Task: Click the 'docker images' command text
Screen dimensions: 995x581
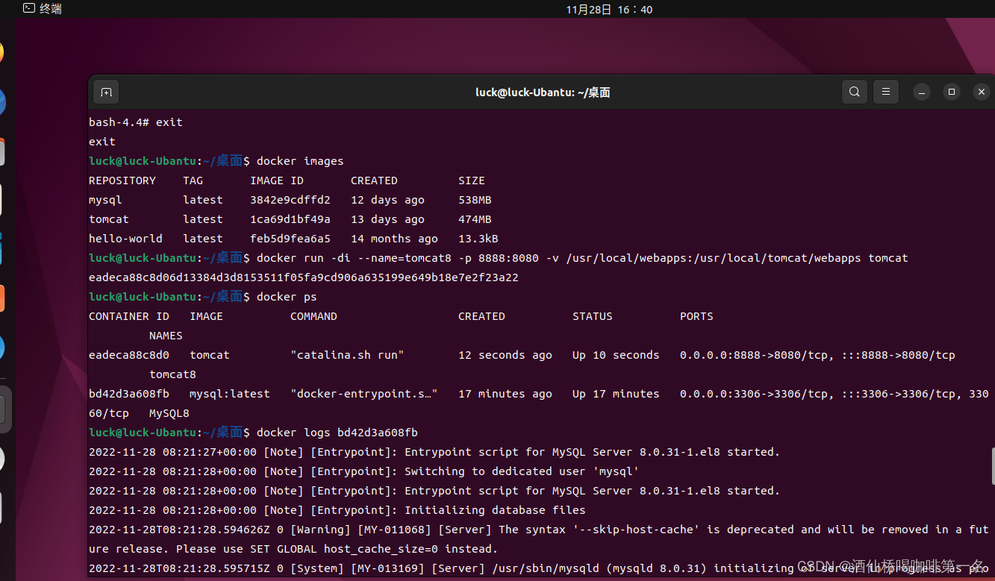Action: [x=300, y=161]
